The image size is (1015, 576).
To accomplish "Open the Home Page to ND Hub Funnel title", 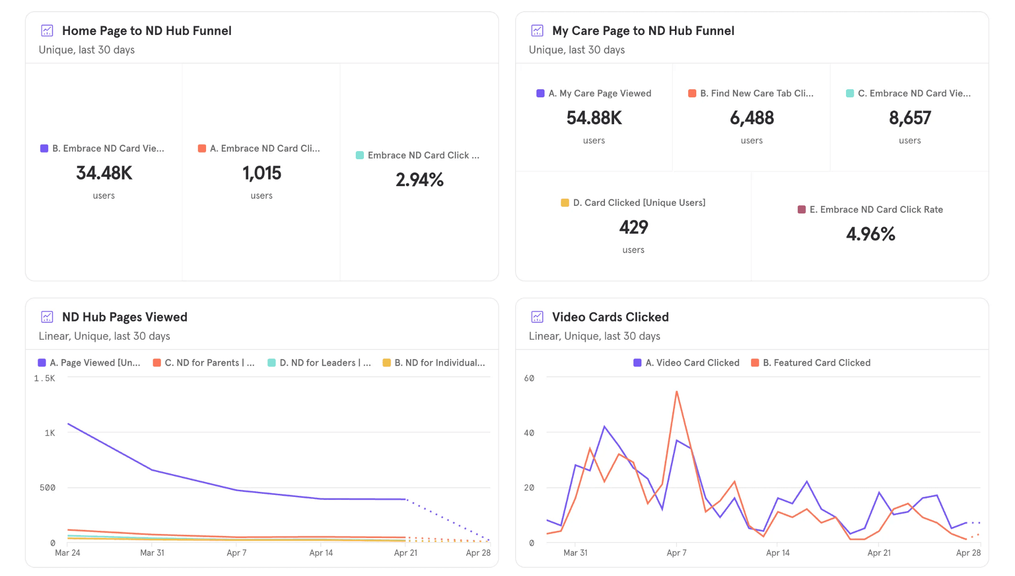I will [146, 31].
